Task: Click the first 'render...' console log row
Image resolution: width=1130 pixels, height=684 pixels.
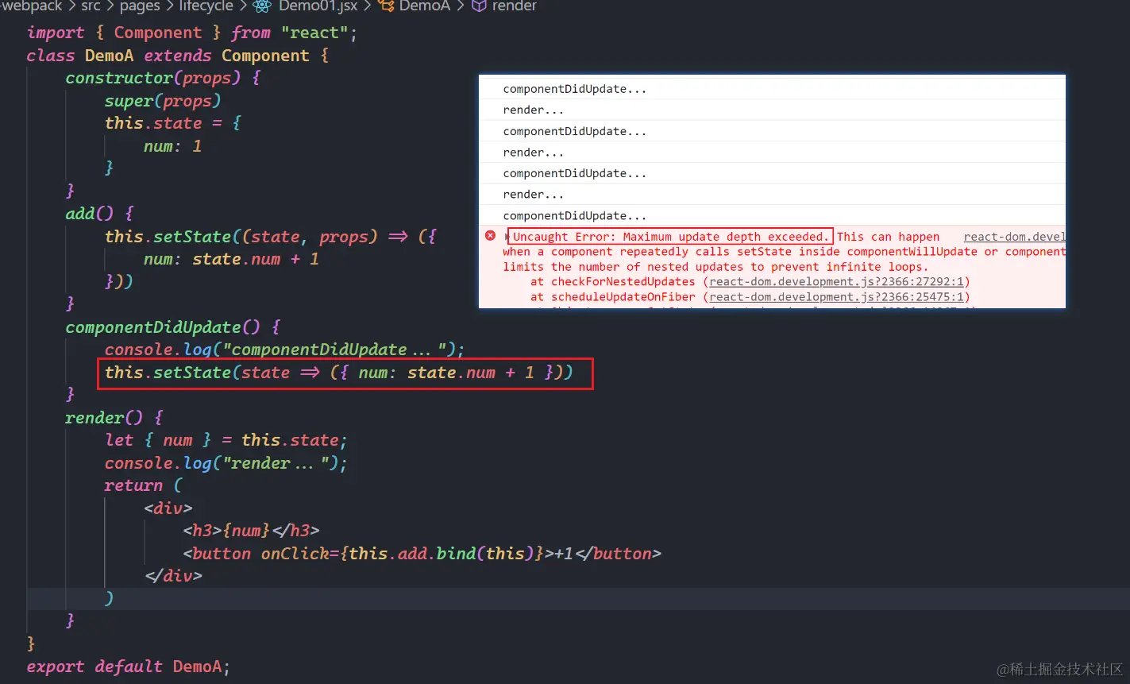Action: 772,110
